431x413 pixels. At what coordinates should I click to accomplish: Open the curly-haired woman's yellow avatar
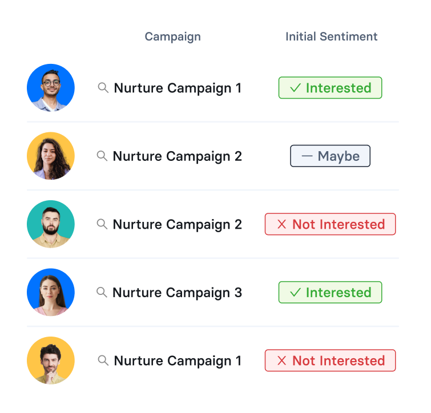point(51,156)
